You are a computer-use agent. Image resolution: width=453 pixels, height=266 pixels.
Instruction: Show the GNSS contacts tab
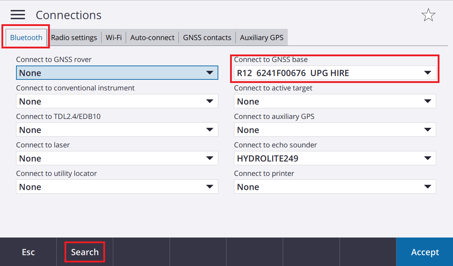pos(207,37)
